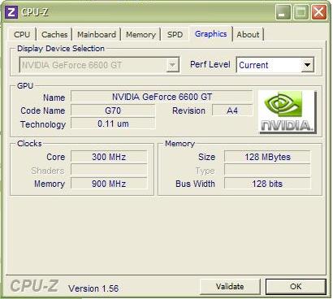Click the Revision label
Viewport: 333px width, 299px height.
click(188, 110)
